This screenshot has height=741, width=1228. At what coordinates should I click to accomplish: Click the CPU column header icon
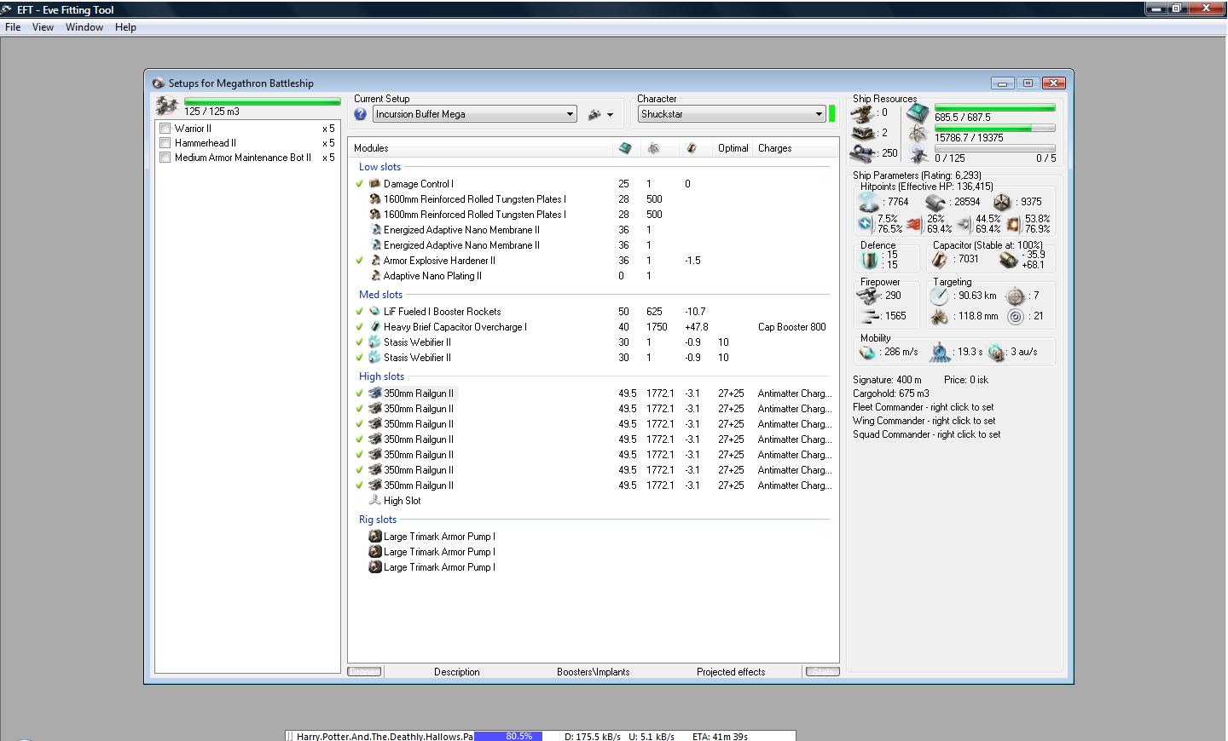click(625, 148)
